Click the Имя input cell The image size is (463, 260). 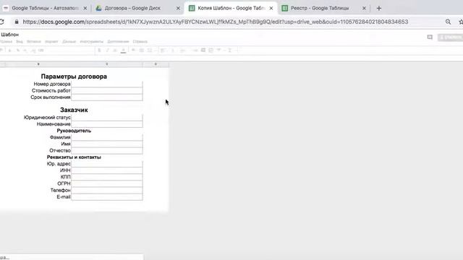107,144
